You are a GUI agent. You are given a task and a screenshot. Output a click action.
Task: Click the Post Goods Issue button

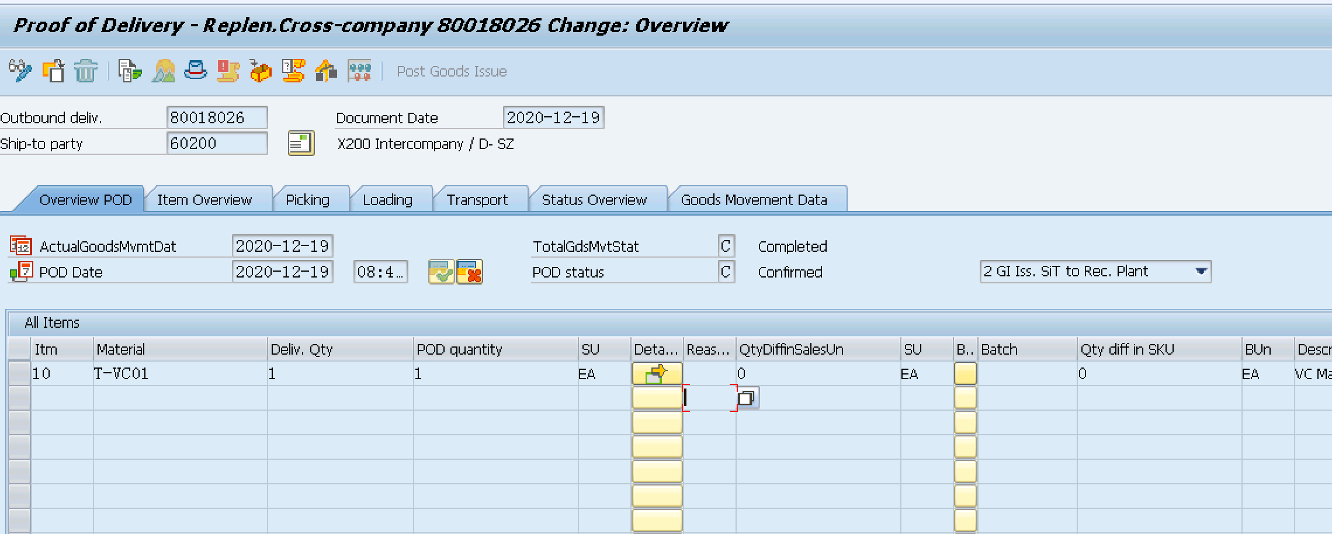[x=451, y=71]
